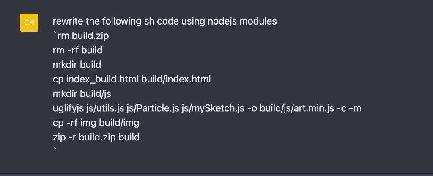This screenshot has width=433, height=176.
Task: Click the 'zip -r build.zip build' line
Action: coord(96,137)
